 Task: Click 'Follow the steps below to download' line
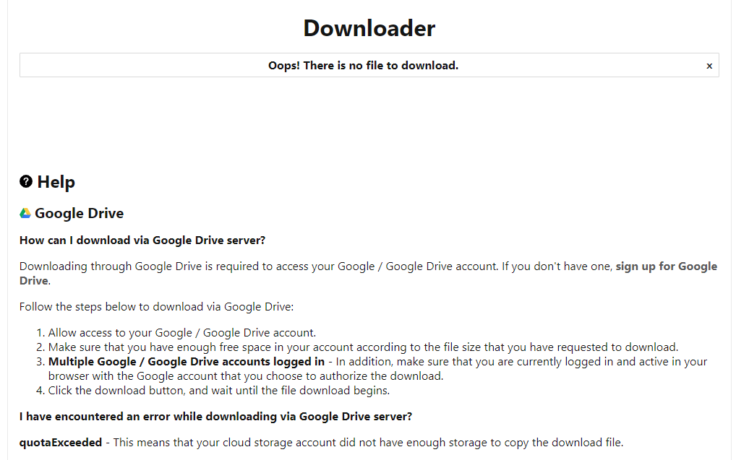(156, 307)
